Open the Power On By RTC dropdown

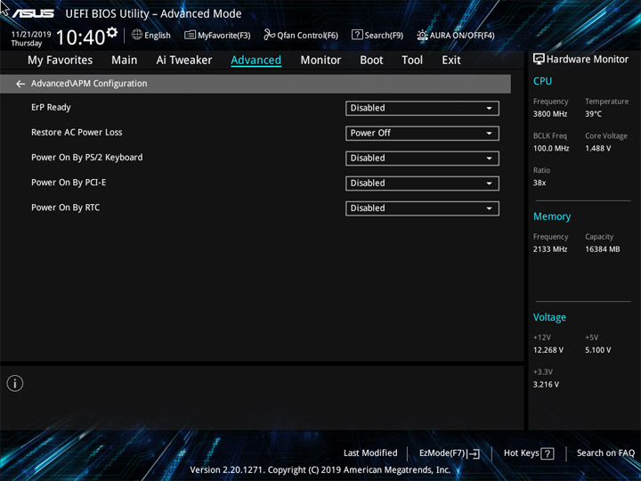point(422,208)
